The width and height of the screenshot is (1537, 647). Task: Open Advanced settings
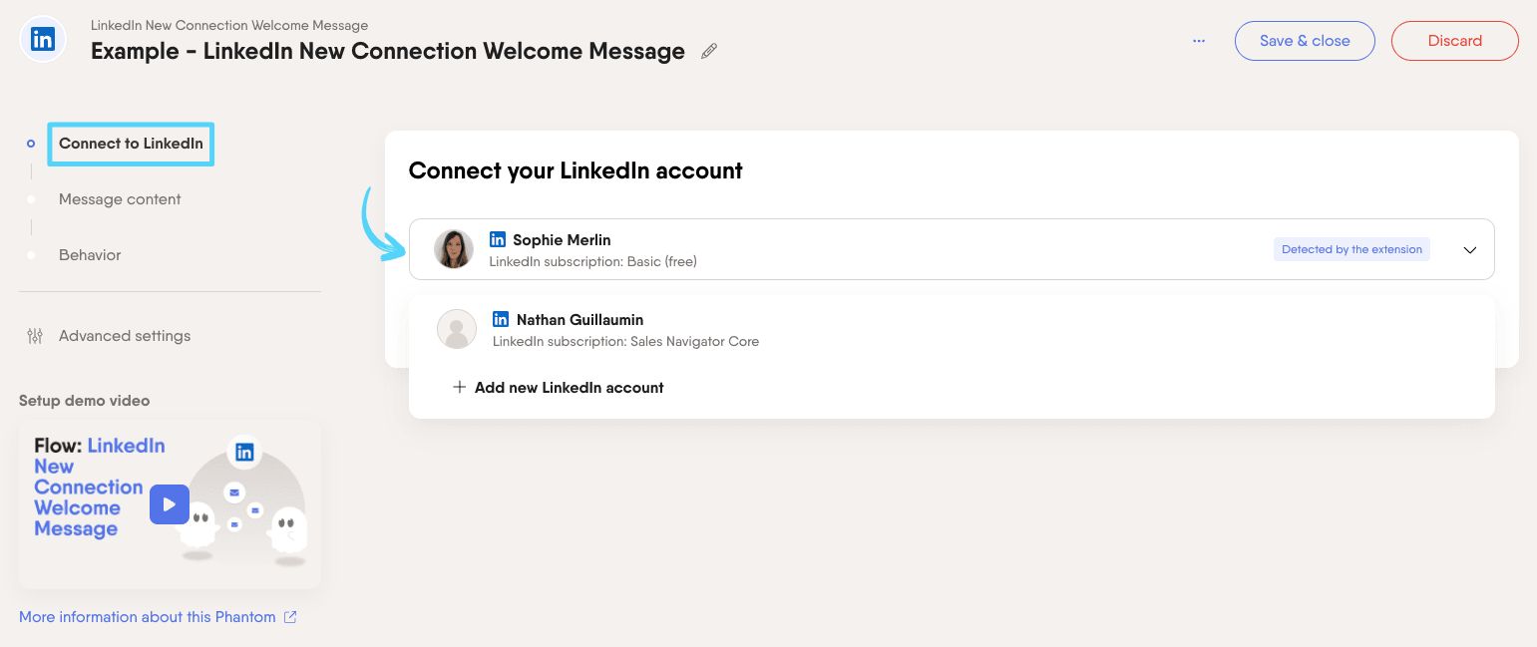click(x=125, y=336)
